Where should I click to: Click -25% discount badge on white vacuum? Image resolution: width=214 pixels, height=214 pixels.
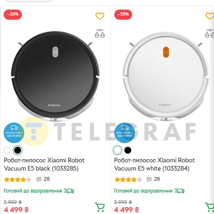[x=123, y=15]
